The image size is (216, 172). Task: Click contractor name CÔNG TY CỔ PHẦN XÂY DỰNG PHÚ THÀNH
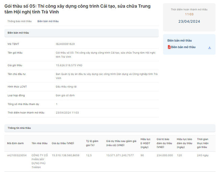point(39,161)
